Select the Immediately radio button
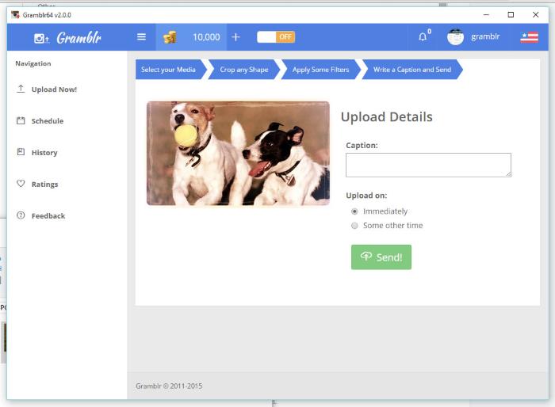The width and height of the screenshot is (555, 407). coord(354,211)
